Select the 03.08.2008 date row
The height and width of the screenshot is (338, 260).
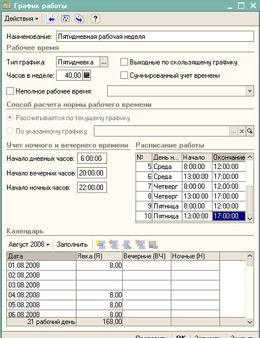coord(114,285)
